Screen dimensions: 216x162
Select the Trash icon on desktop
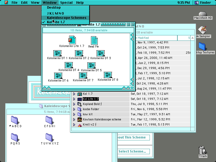tap(202, 150)
